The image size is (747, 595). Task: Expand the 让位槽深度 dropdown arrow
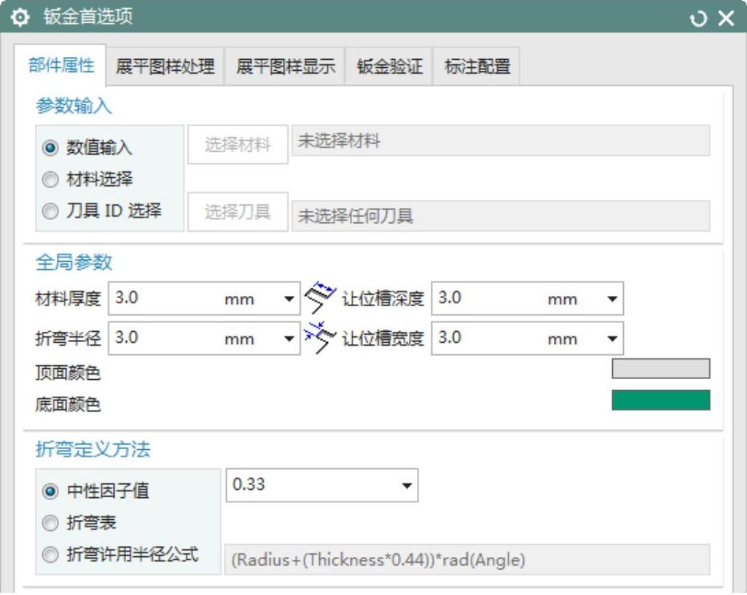(x=611, y=299)
